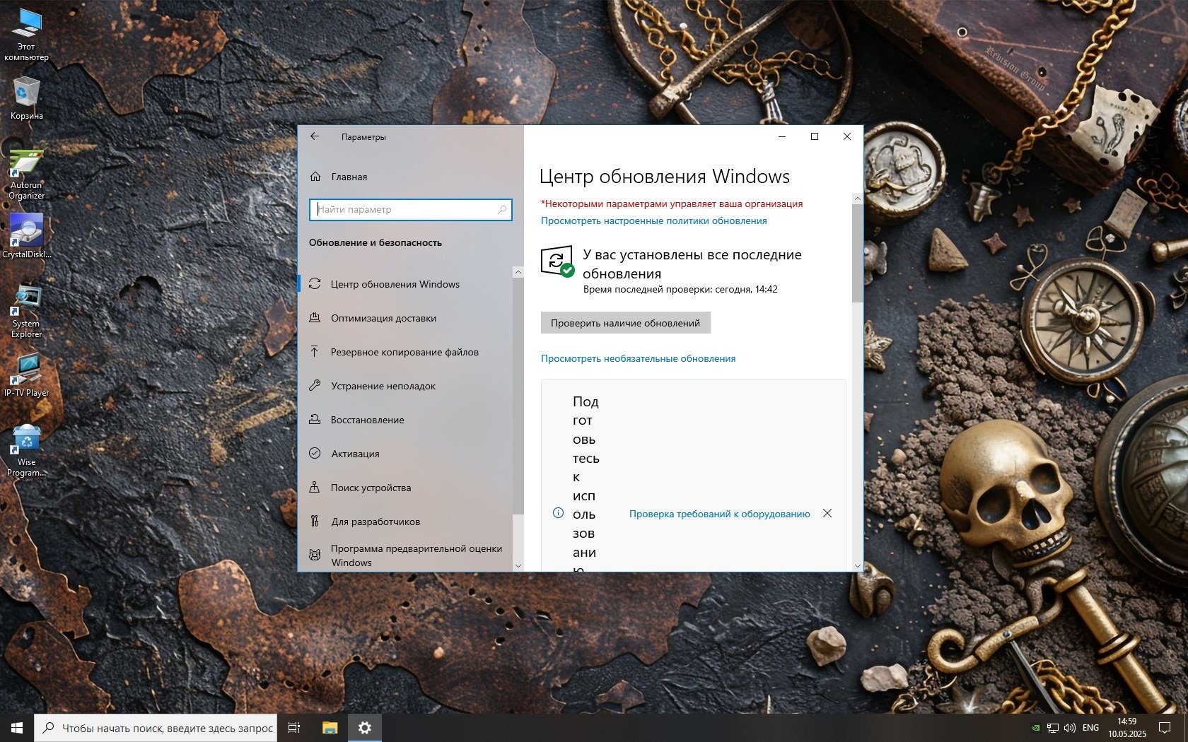Open Активация activation page
The height and width of the screenshot is (742, 1188).
point(355,454)
